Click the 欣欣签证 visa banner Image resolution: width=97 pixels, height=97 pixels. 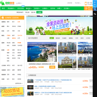(12, 92)
